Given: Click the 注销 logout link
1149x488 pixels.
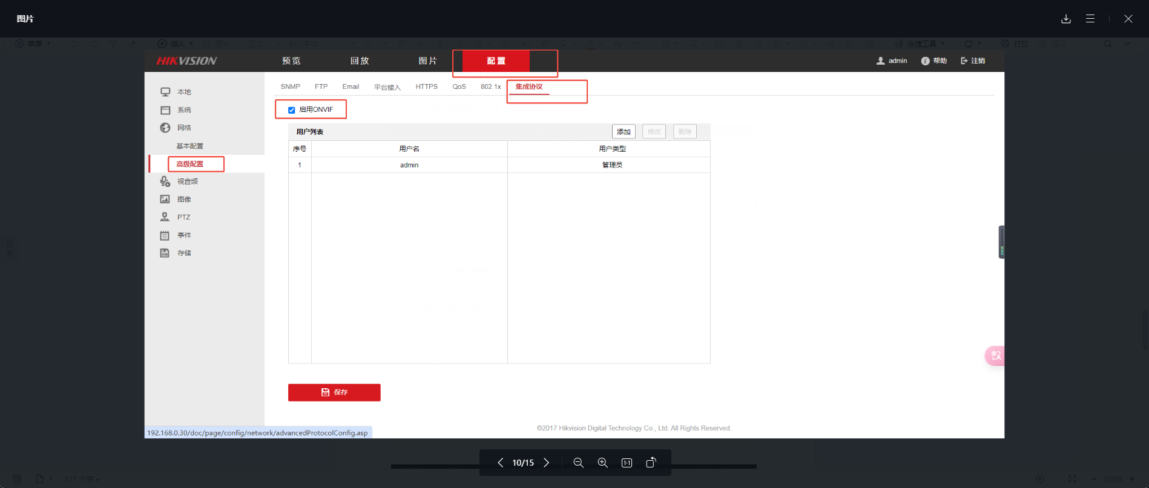Looking at the screenshot, I should [x=973, y=61].
